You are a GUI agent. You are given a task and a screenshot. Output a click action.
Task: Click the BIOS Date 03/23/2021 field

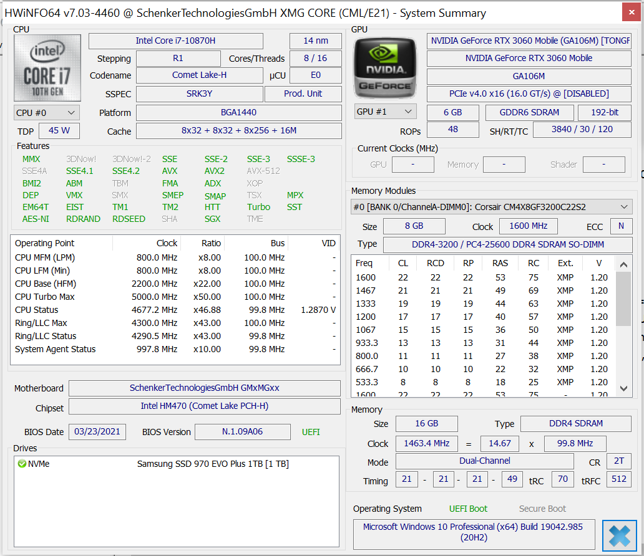point(97,432)
